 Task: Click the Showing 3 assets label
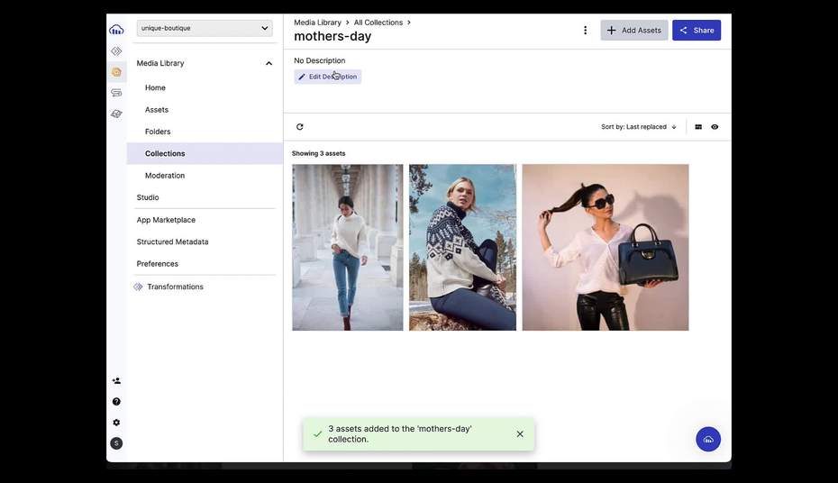click(318, 153)
